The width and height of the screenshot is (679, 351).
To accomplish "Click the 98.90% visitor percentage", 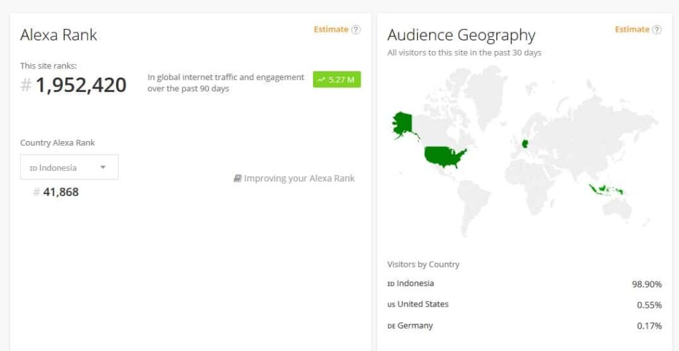I will pyautogui.click(x=647, y=284).
